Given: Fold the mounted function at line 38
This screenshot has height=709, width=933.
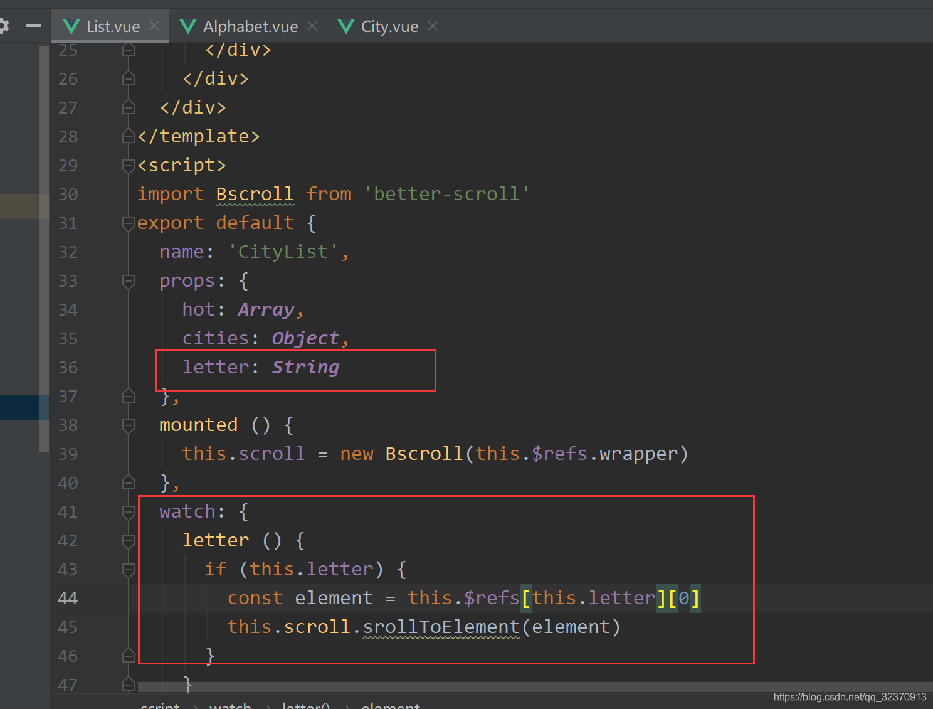Looking at the screenshot, I should (x=129, y=425).
